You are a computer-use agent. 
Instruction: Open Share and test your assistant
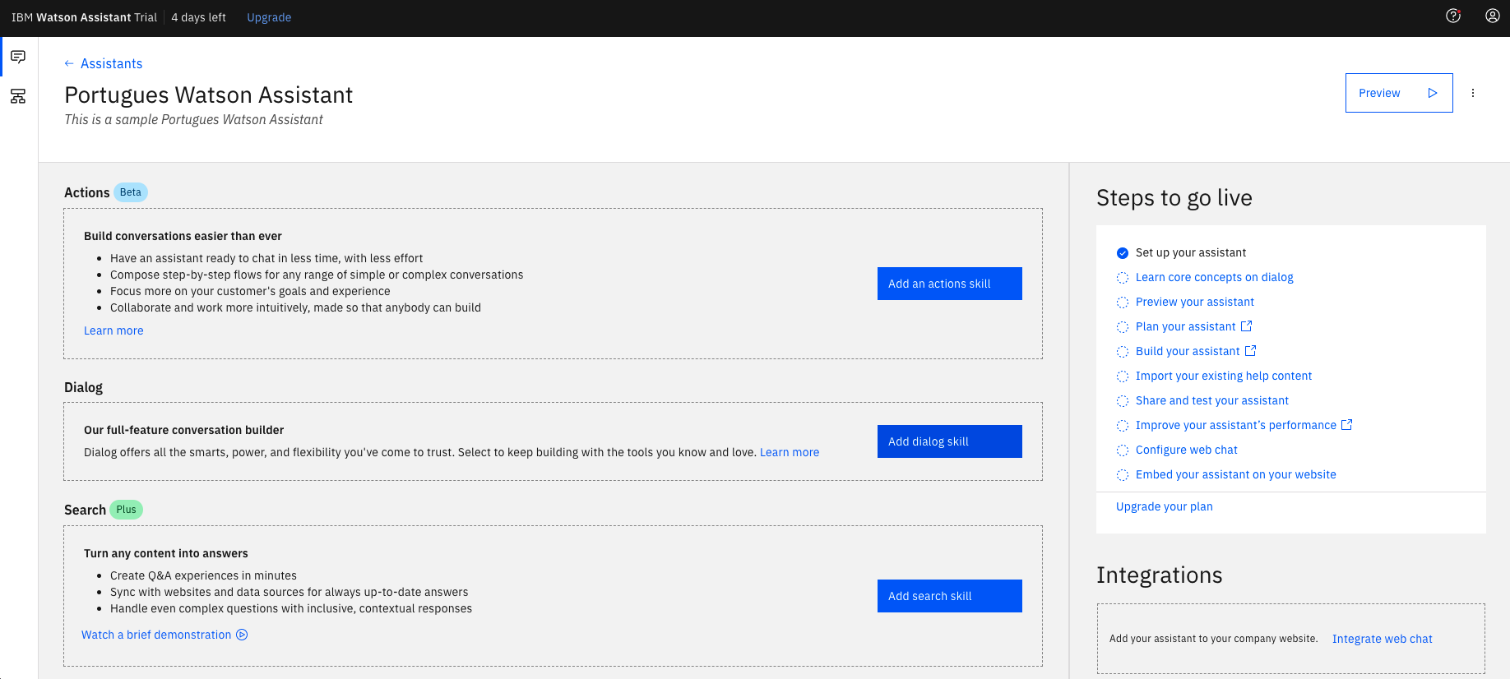tap(1212, 400)
